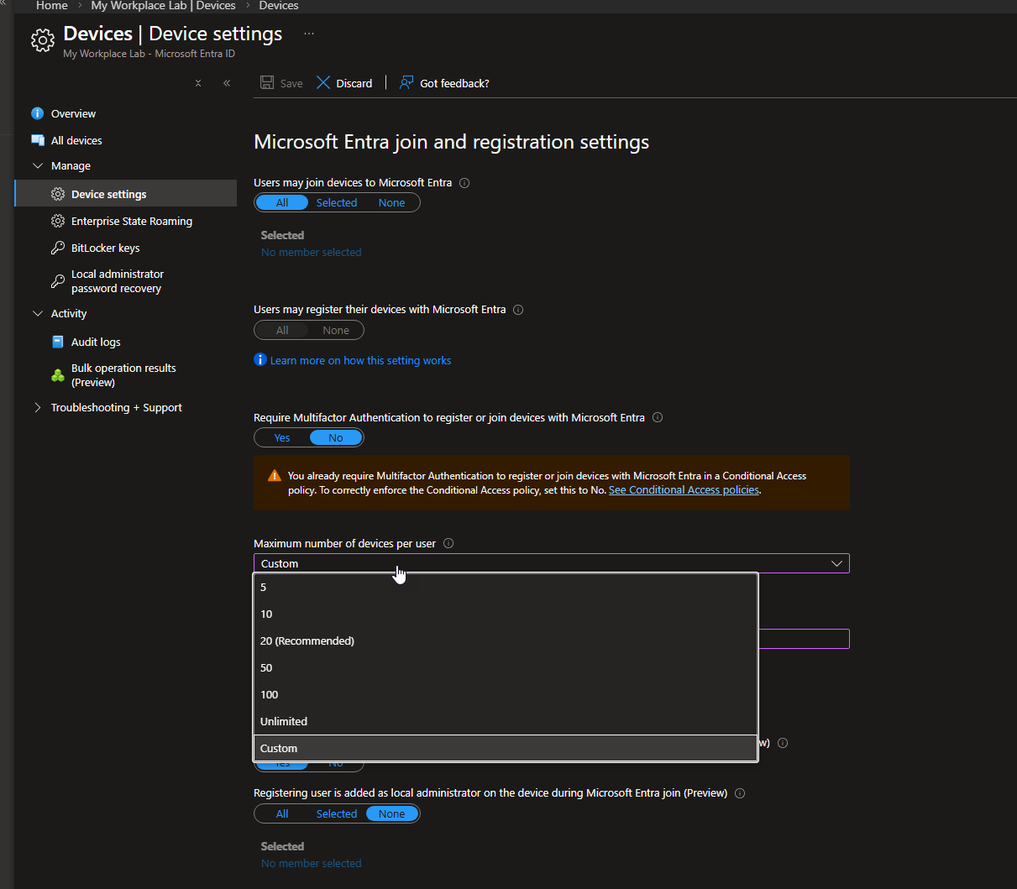Open See Conditional Access policies link
1017x889 pixels.
[x=684, y=489]
